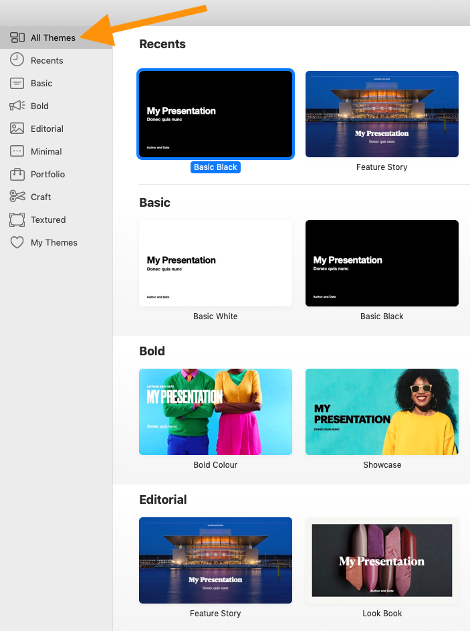Click the Craft scissors icon
This screenshot has height=631, width=470.
pos(17,196)
